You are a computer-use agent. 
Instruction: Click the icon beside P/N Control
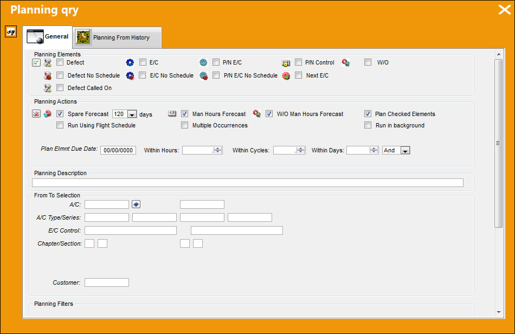[286, 63]
